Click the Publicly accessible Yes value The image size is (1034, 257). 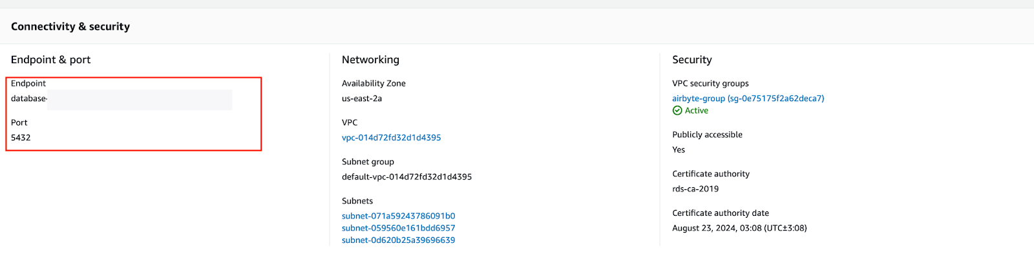pyautogui.click(x=679, y=150)
